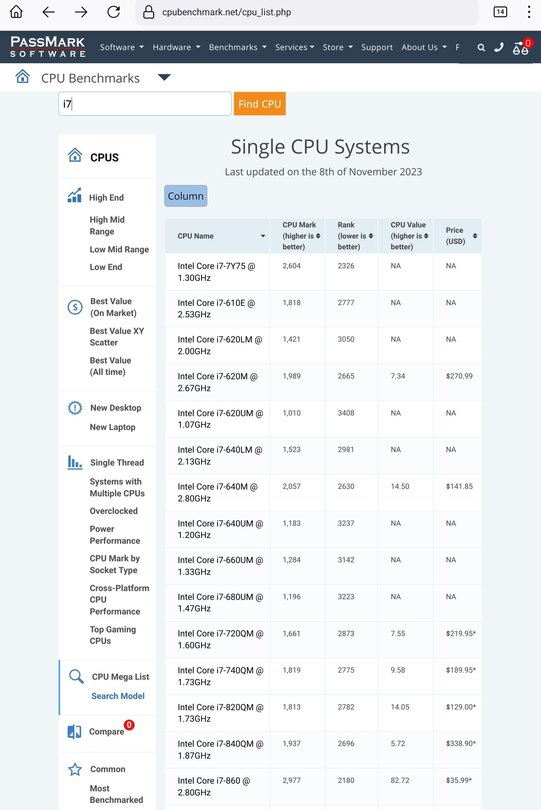Expand the CPU Benchmarks dropdown arrow
This screenshot has width=541, height=810.
[x=164, y=77]
